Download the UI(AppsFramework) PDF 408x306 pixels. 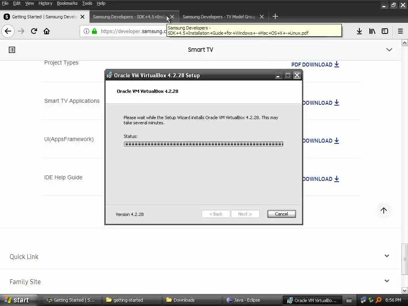tap(321, 141)
